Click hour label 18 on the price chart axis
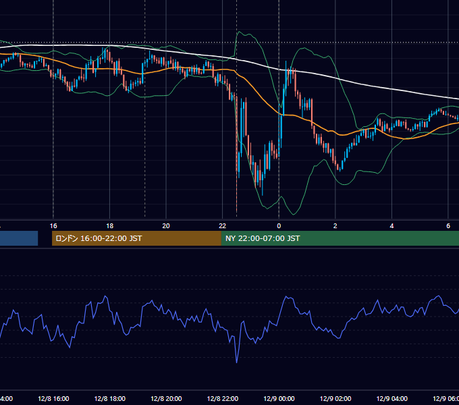459x405 pixels. pos(110,226)
